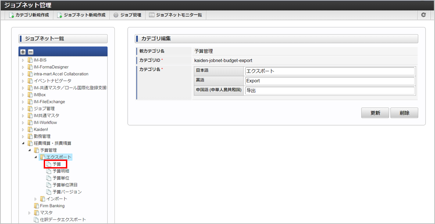Click the expand-all plus icon in tree header

[23, 52]
